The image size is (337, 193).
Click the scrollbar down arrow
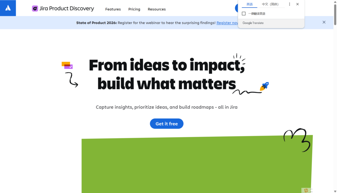coord(335,191)
